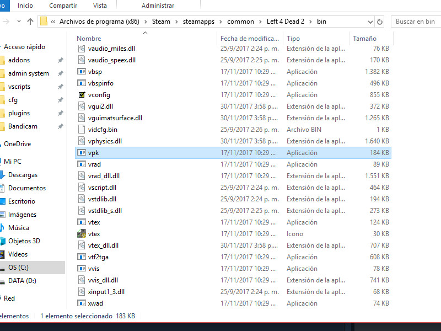Select the DATA (D:) drive
Viewport: 441px width, 331px height.
coord(22,281)
